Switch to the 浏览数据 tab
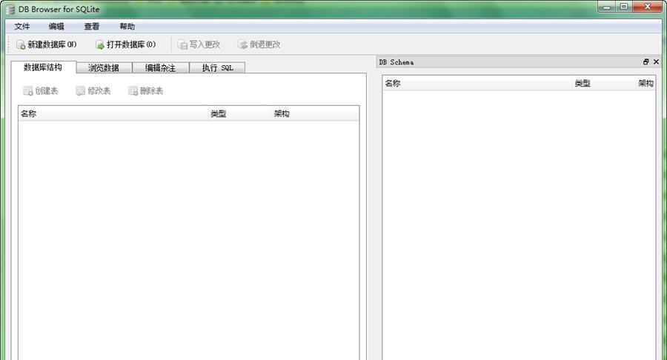The width and height of the screenshot is (667, 360). (104, 67)
